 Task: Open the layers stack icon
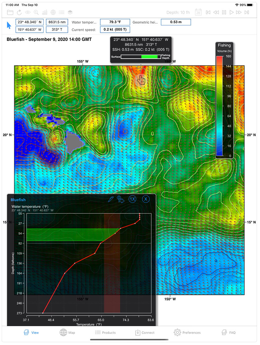[x=70, y=13]
